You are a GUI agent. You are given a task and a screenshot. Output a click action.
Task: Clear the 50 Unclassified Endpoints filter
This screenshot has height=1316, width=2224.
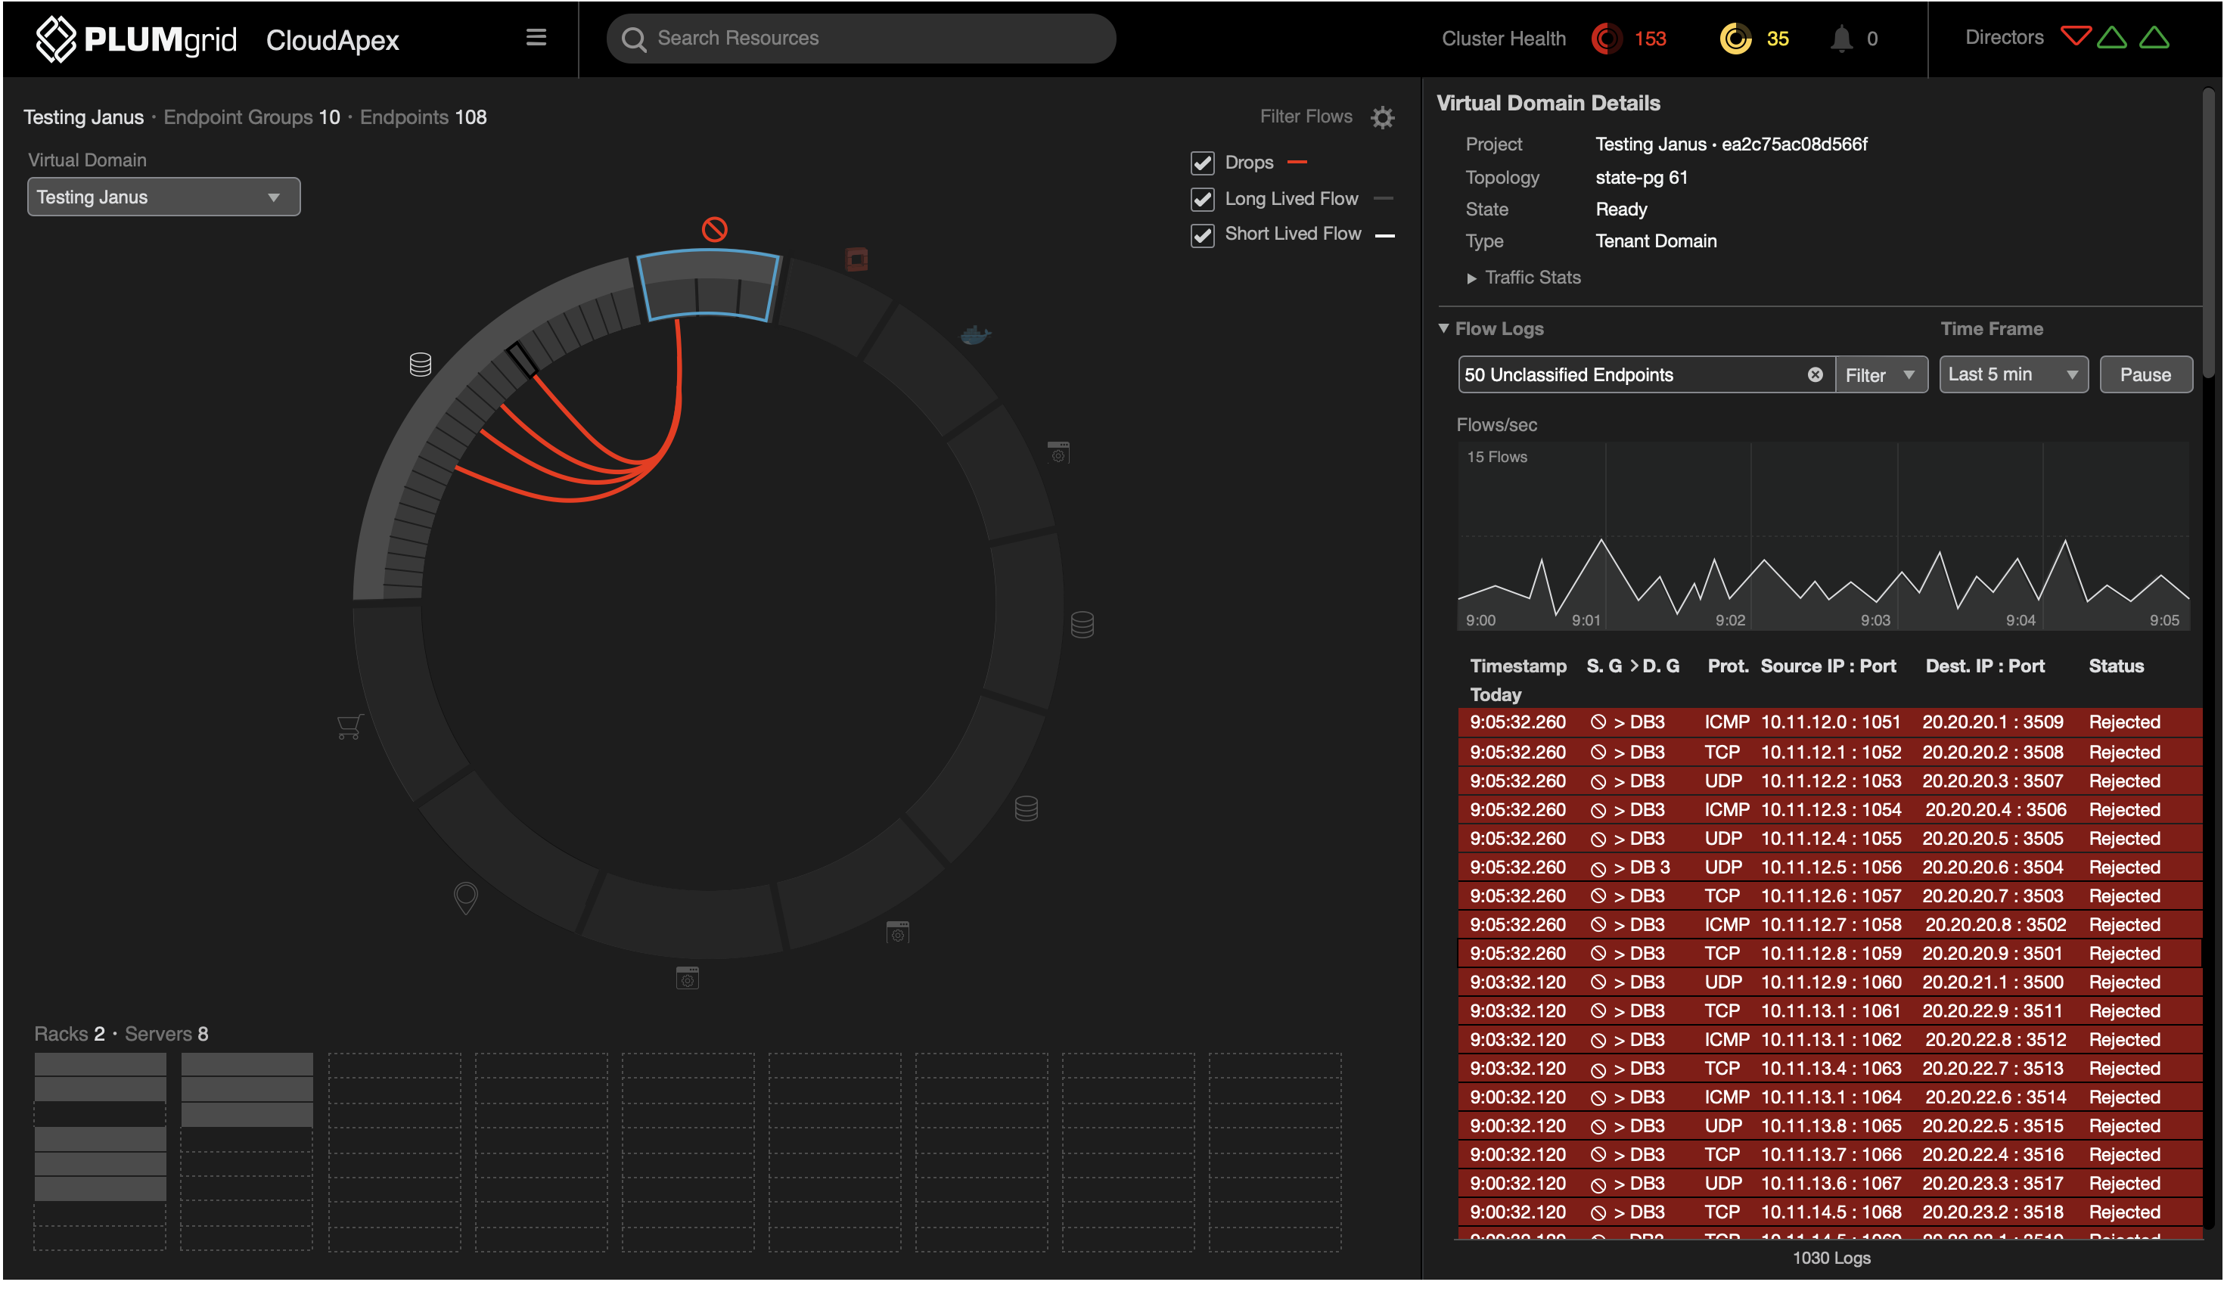point(1816,374)
